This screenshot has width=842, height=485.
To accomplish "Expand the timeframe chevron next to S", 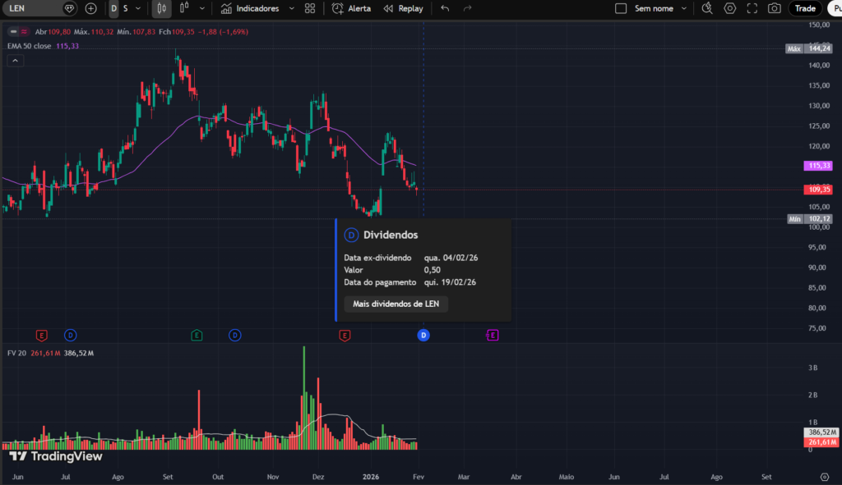I will [138, 8].
